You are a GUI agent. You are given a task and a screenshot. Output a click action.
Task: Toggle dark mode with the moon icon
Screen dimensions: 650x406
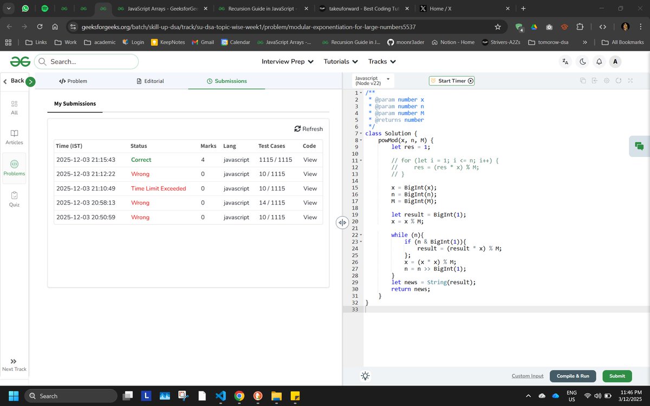583,62
